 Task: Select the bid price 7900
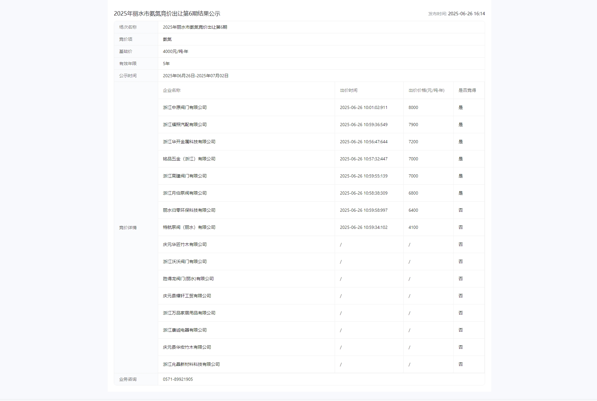(x=413, y=125)
